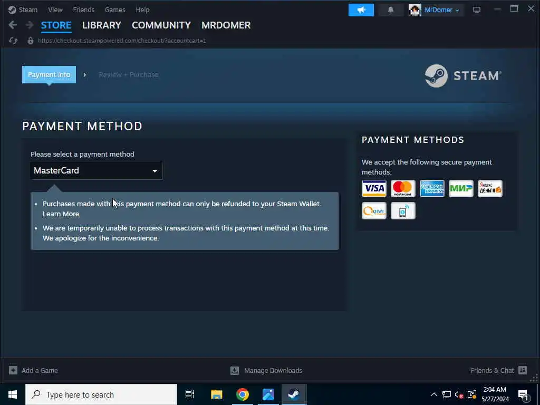Click Friends & Chat label
Screen dimensions: 540x405
[493, 371]
